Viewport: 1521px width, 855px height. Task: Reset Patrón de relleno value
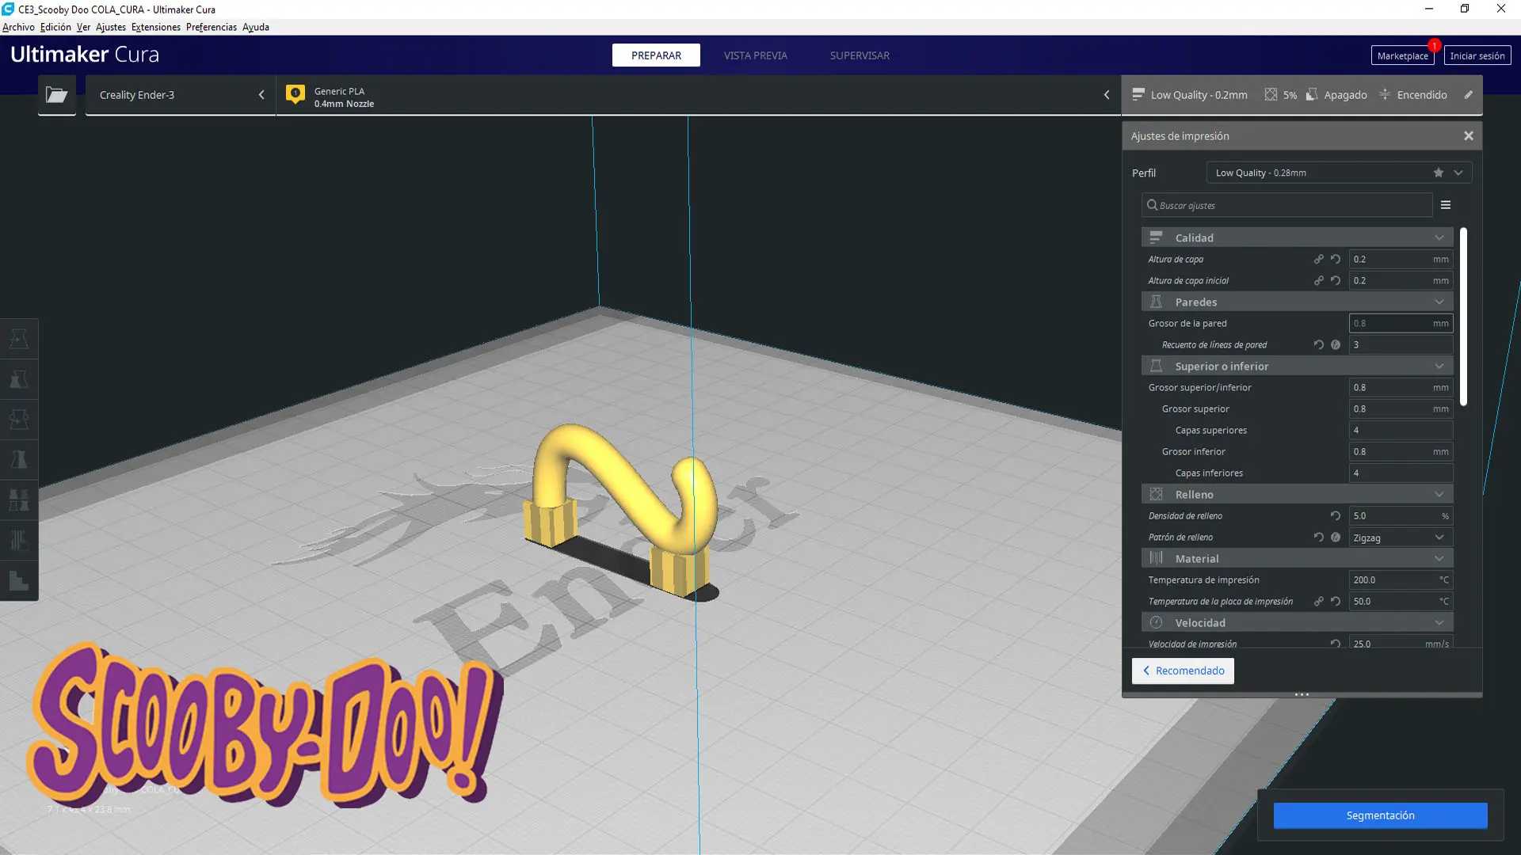(1318, 537)
